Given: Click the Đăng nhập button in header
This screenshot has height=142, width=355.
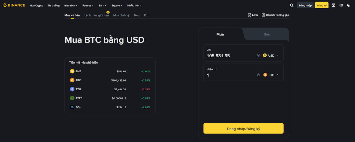Looking at the screenshot, I should [x=305, y=5].
